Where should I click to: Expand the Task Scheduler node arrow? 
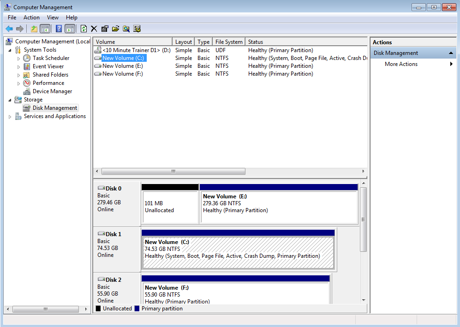tap(18, 59)
